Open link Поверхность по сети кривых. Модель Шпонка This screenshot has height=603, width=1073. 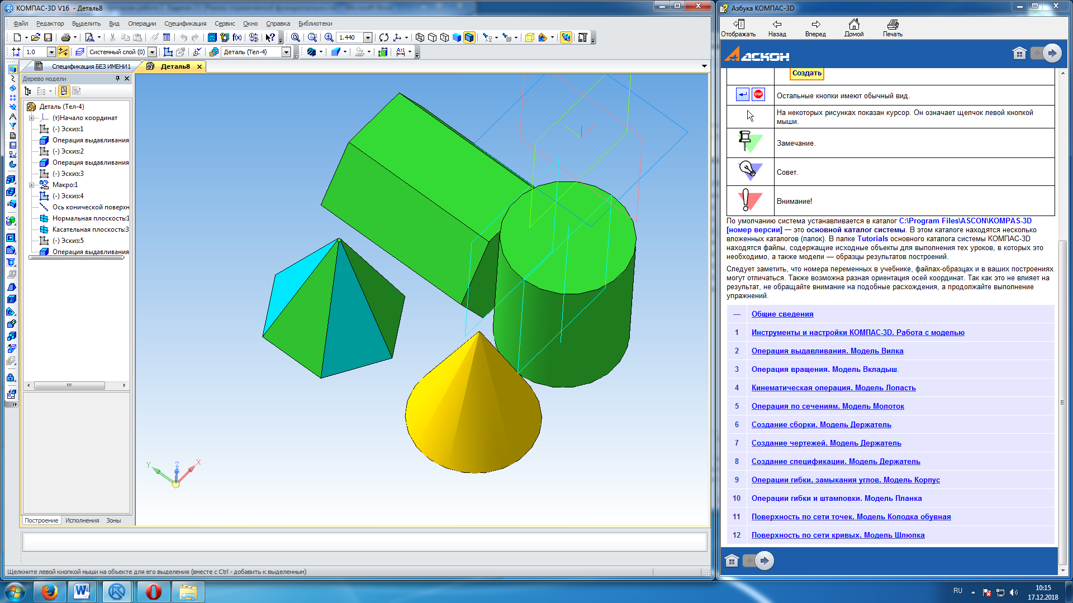coord(838,535)
